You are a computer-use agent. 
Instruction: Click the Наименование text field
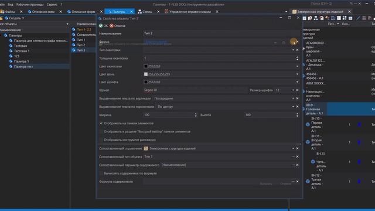[x=221, y=33]
